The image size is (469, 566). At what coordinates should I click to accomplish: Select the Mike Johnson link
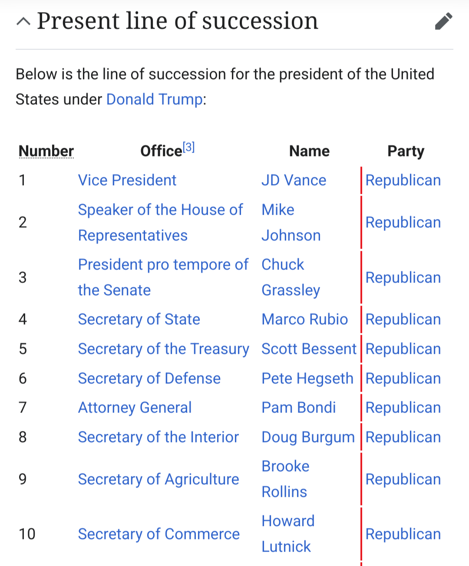pyautogui.click(x=291, y=223)
